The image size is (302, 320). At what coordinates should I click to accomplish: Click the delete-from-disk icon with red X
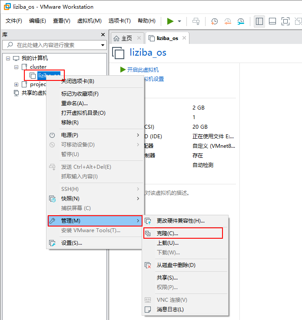coord(148,265)
